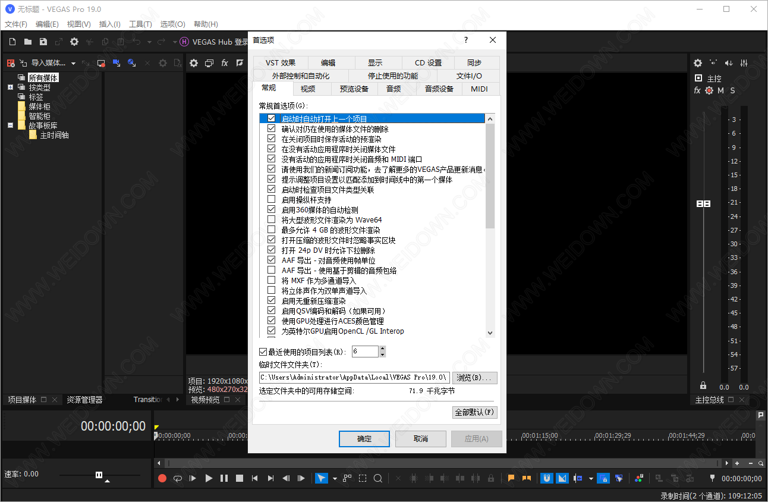Click the '取消' button
The image size is (768, 502).
[x=421, y=439]
